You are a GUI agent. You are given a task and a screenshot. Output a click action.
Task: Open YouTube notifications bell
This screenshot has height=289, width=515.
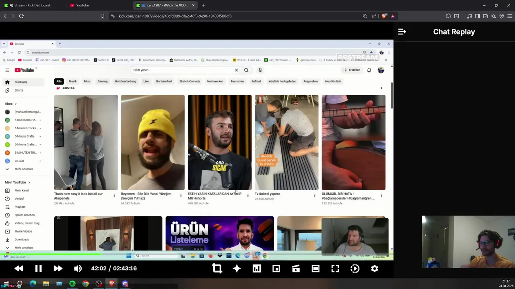[x=369, y=70]
